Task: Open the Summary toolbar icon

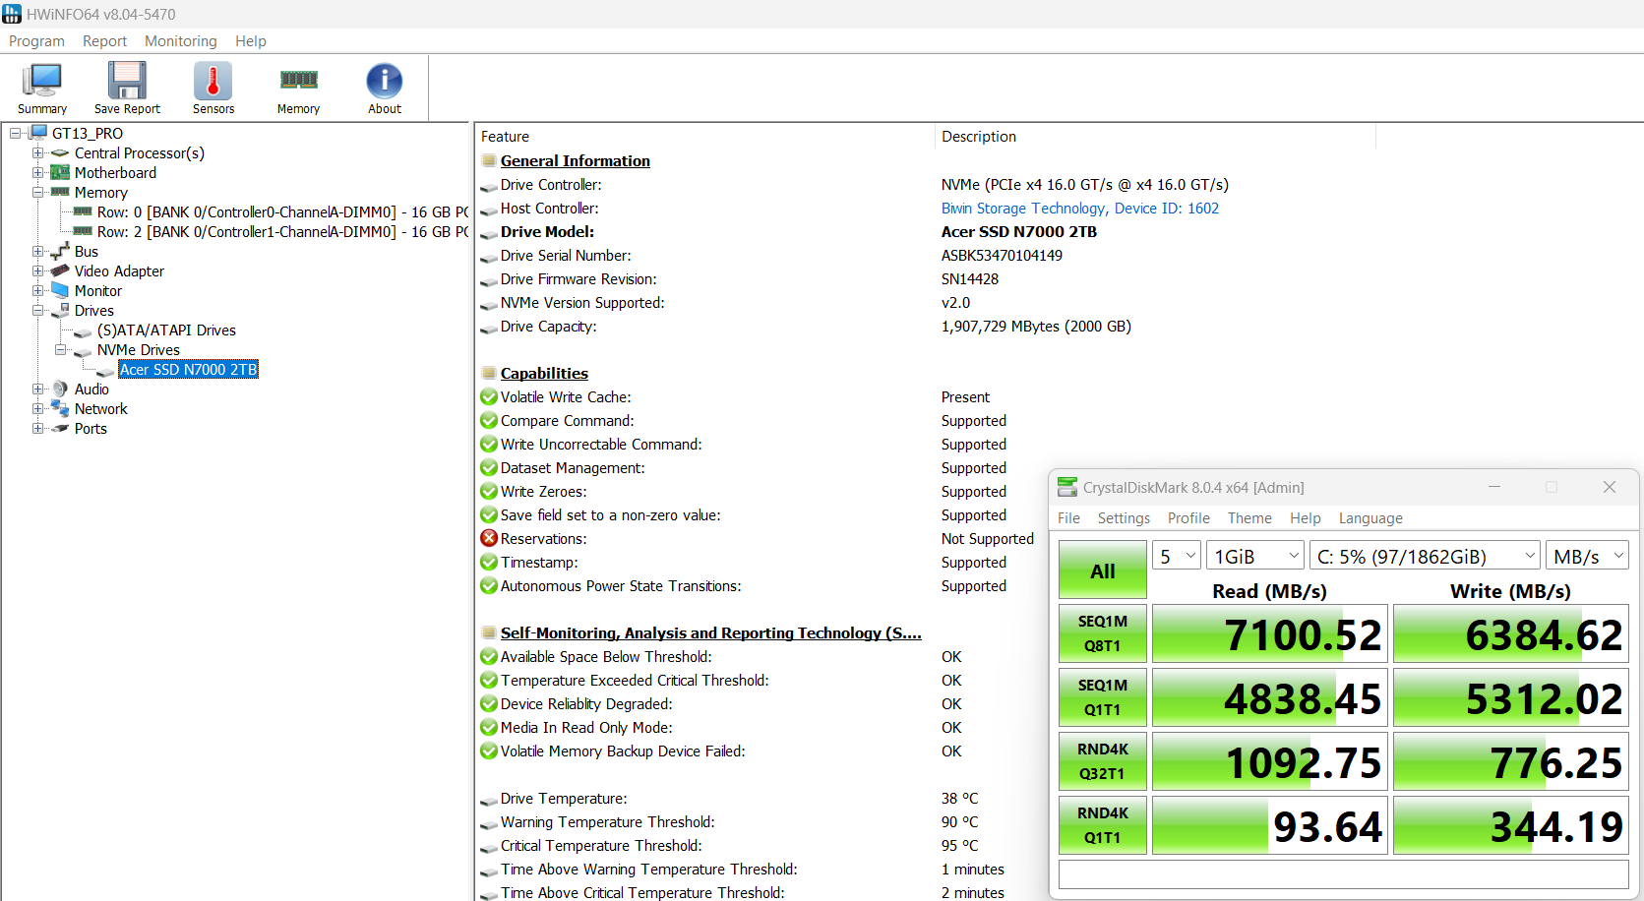Action: pyautogui.click(x=42, y=82)
